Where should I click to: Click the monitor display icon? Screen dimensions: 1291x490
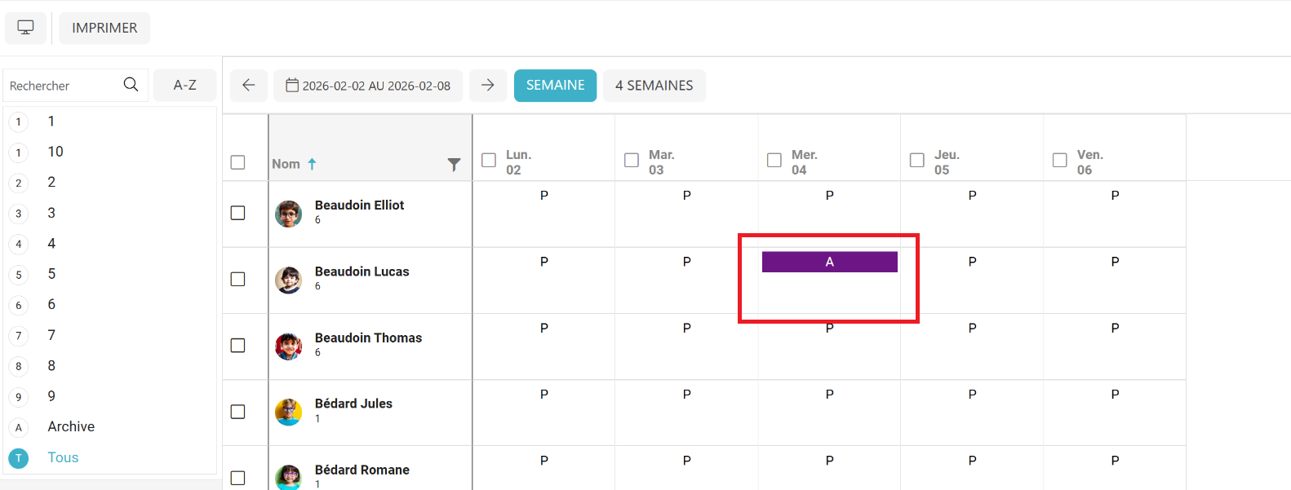point(25,28)
